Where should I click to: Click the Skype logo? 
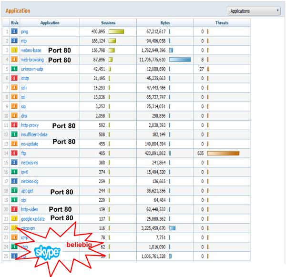47,251
